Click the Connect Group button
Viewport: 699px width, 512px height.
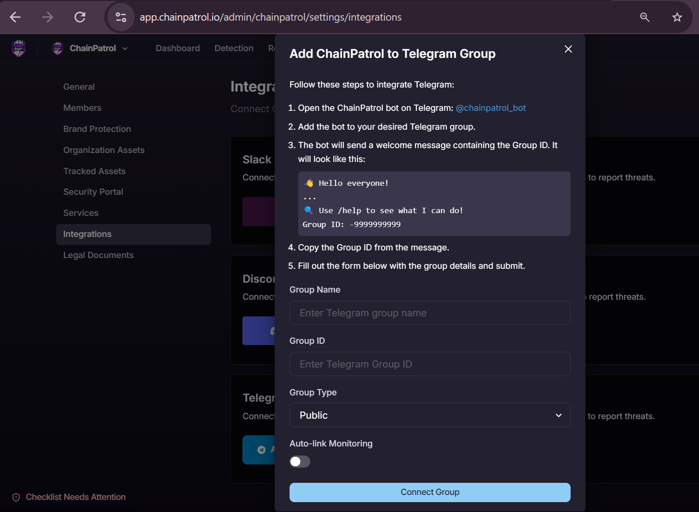tap(430, 492)
